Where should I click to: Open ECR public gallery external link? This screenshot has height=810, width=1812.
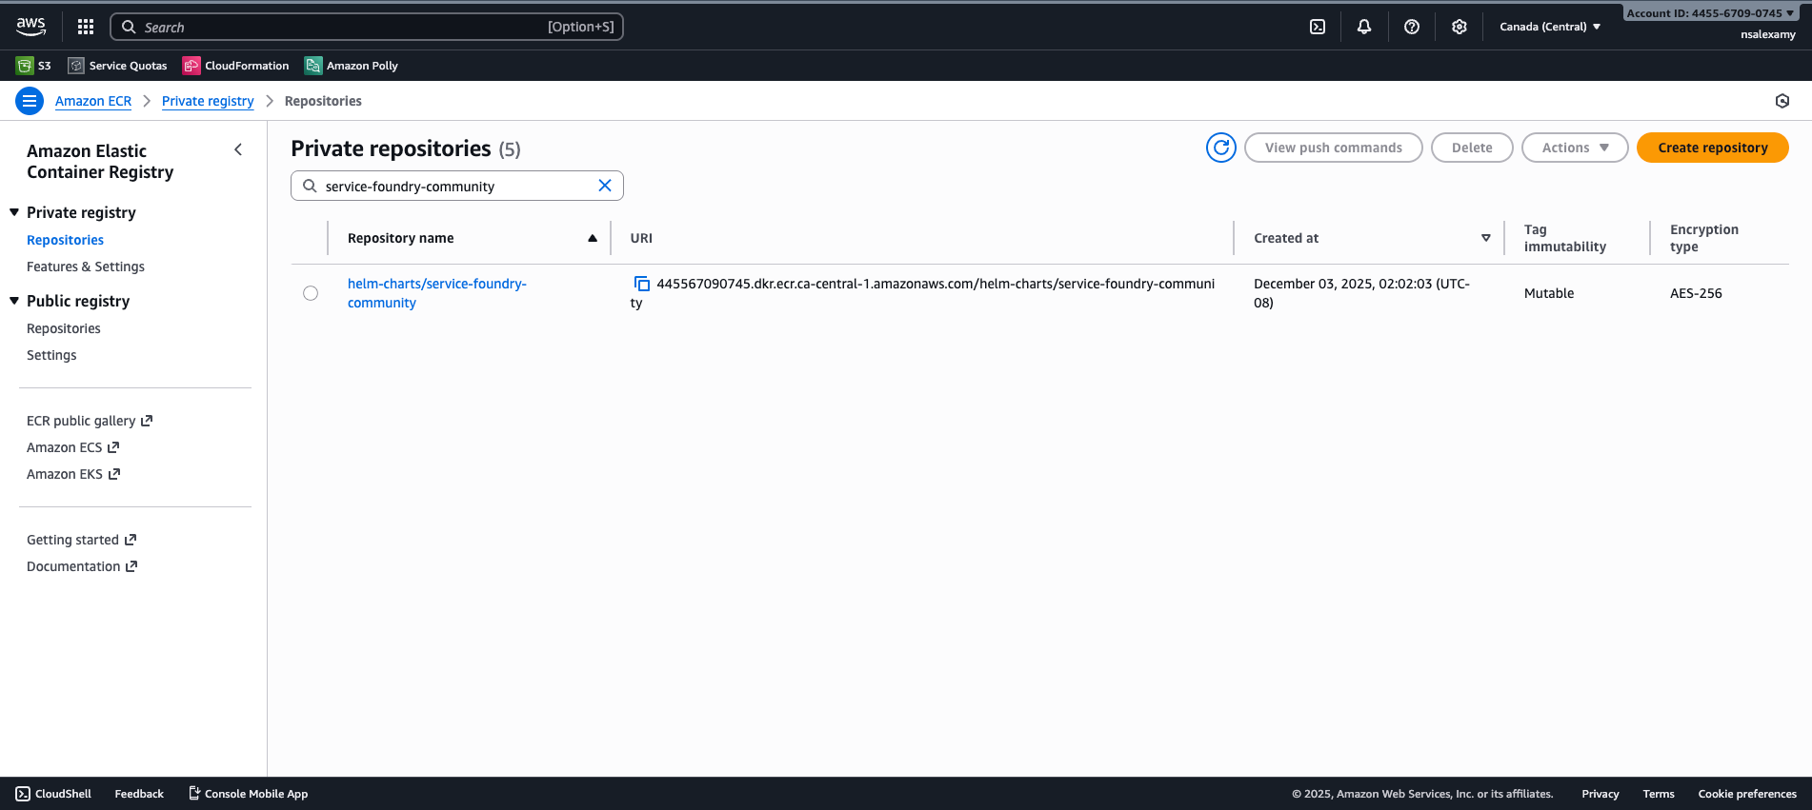tap(90, 421)
